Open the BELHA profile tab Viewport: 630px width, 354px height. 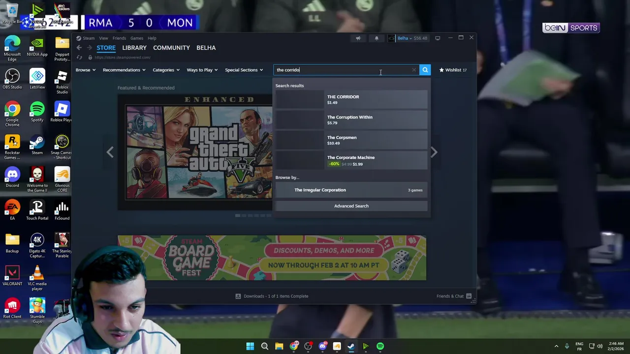point(206,48)
